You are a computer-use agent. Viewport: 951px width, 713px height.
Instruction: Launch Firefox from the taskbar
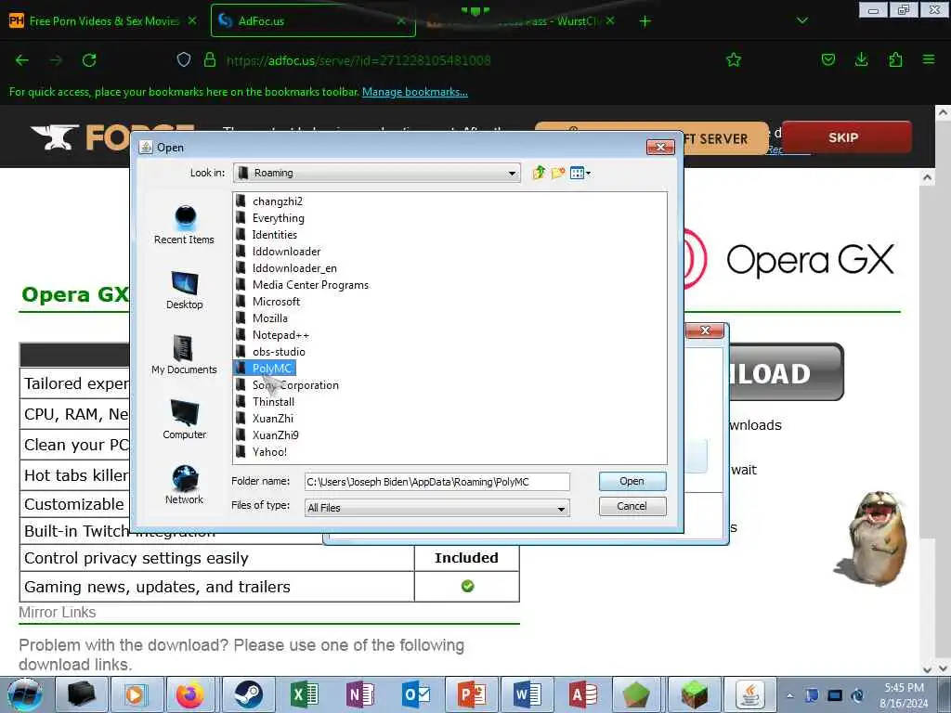click(189, 694)
